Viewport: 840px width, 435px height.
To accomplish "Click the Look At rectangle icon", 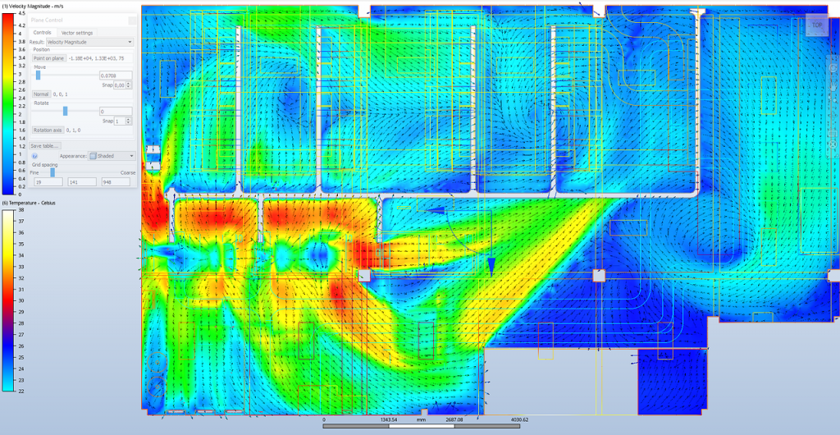I will coord(833,134).
